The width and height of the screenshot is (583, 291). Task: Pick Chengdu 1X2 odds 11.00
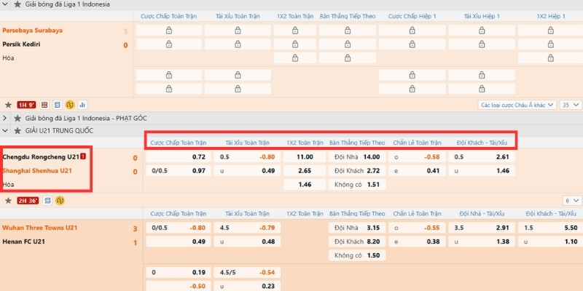coord(305,157)
